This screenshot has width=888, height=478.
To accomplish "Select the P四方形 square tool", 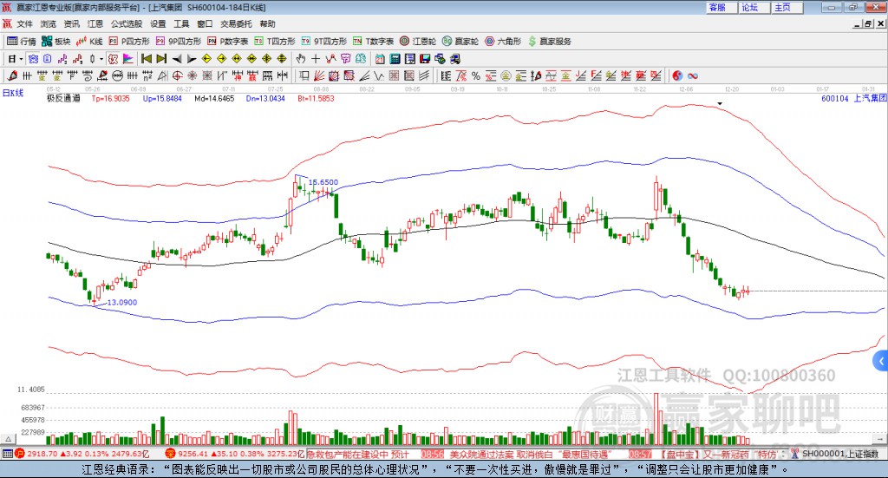I will coord(128,41).
